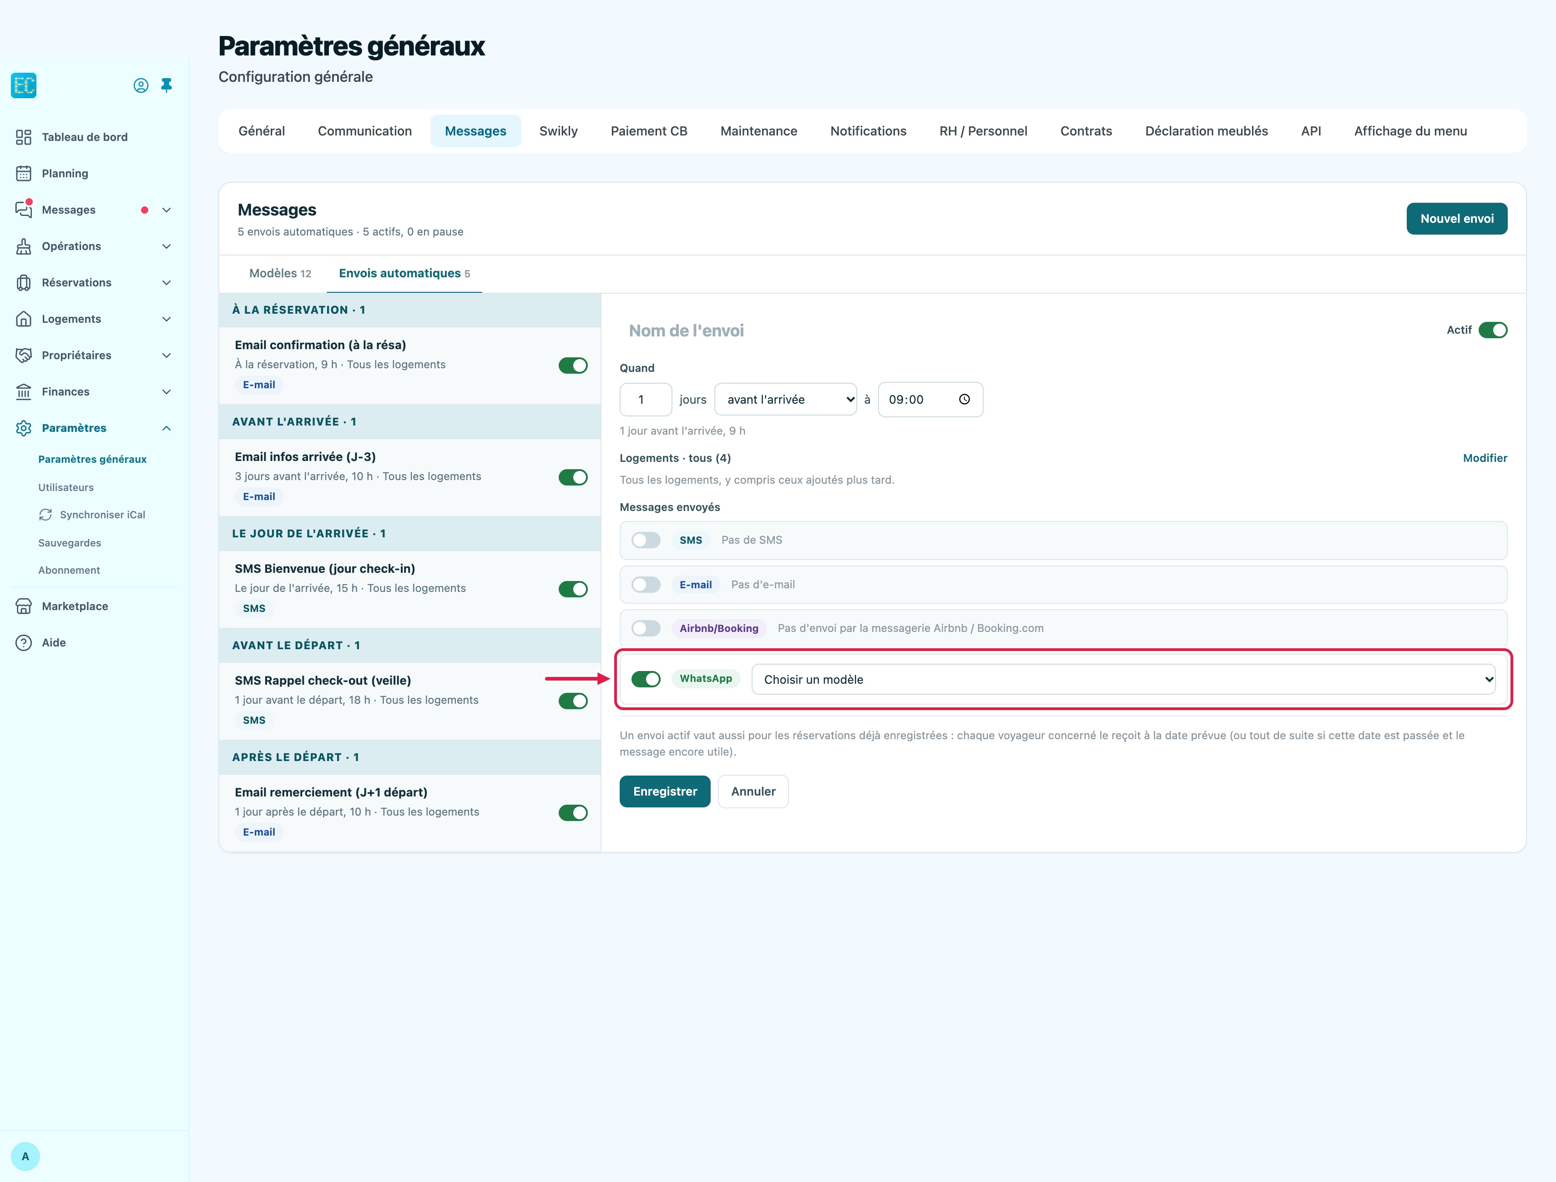Disable the WhatsApp message toggle

646,679
